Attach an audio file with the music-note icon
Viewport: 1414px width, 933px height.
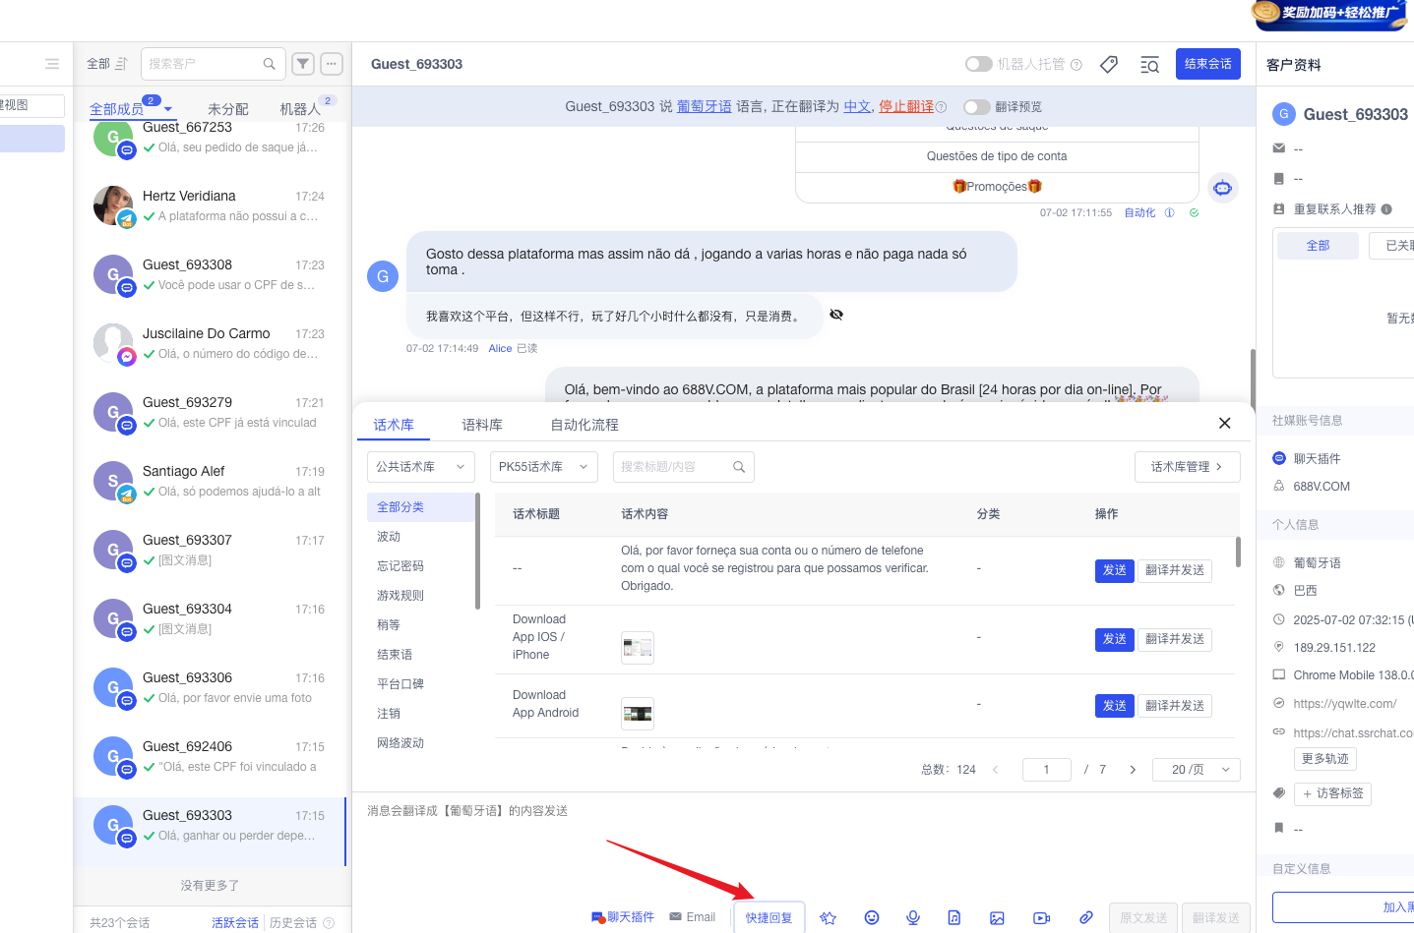(953, 917)
